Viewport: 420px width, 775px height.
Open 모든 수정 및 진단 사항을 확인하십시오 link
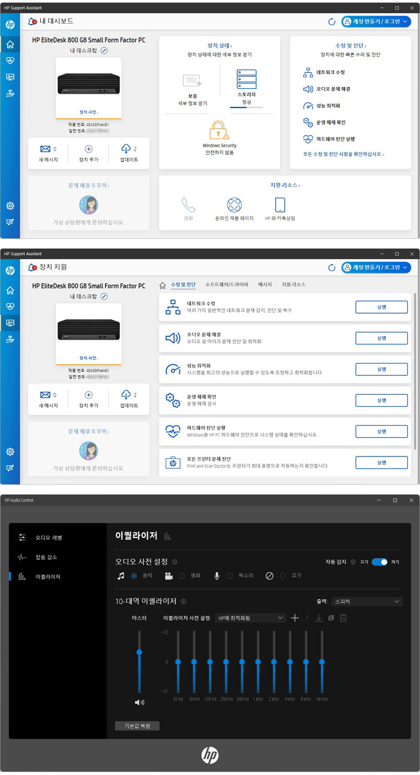pyautogui.click(x=344, y=154)
